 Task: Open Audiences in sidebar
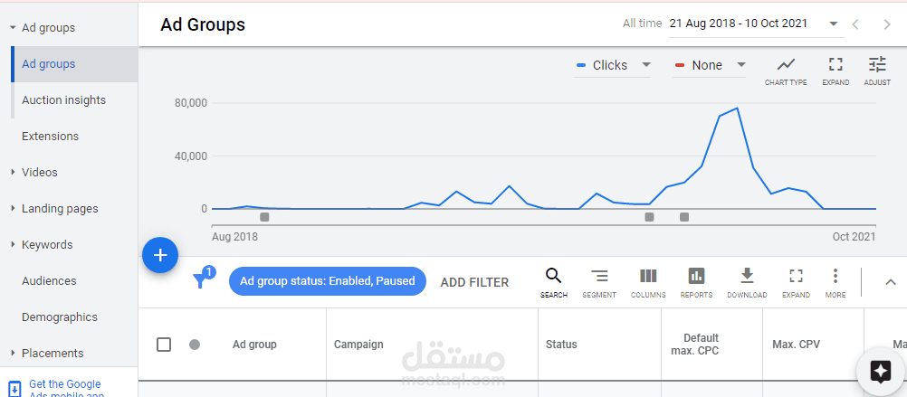point(49,281)
